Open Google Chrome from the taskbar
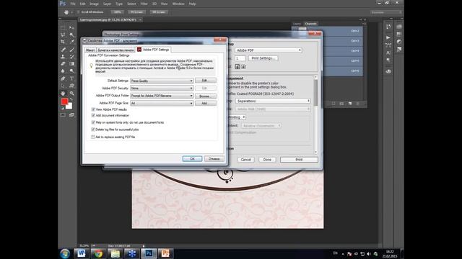462x259 pixels. point(98,253)
